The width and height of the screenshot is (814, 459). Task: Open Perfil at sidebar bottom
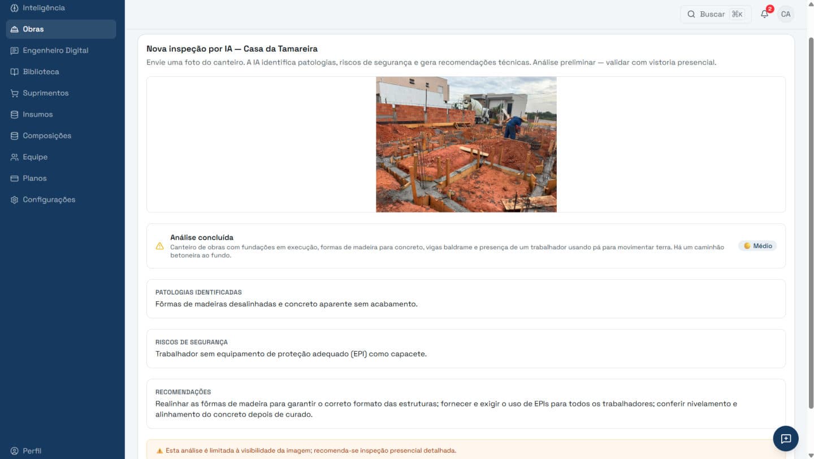[61, 451]
